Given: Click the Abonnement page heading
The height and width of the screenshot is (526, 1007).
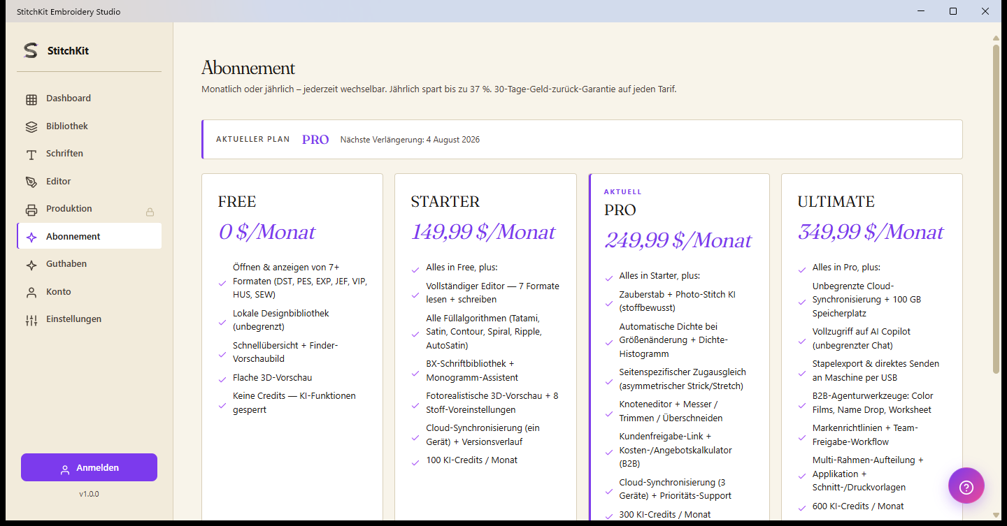Looking at the screenshot, I should coord(248,68).
